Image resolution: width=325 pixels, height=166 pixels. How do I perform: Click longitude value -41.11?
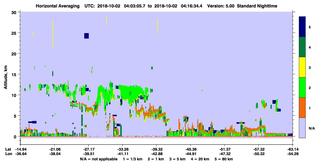122,154
